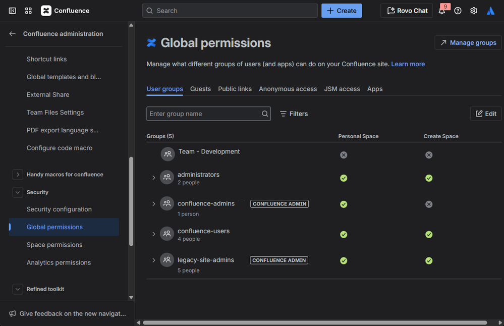Collapse the Refined toolkit section chevron
Screen dimensions: 504x326
coord(18,289)
